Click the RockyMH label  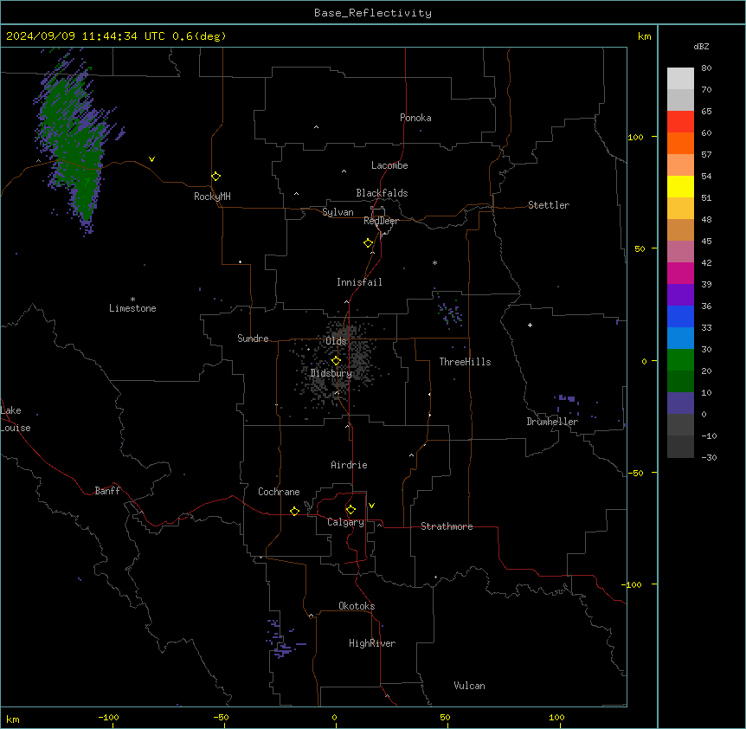coord(212,197)
